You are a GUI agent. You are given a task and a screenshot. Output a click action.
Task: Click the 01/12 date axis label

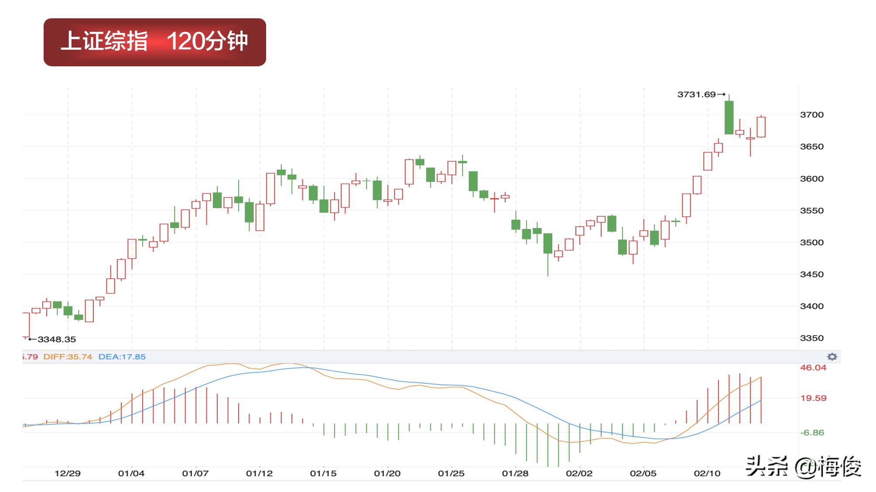click(259, 473)
